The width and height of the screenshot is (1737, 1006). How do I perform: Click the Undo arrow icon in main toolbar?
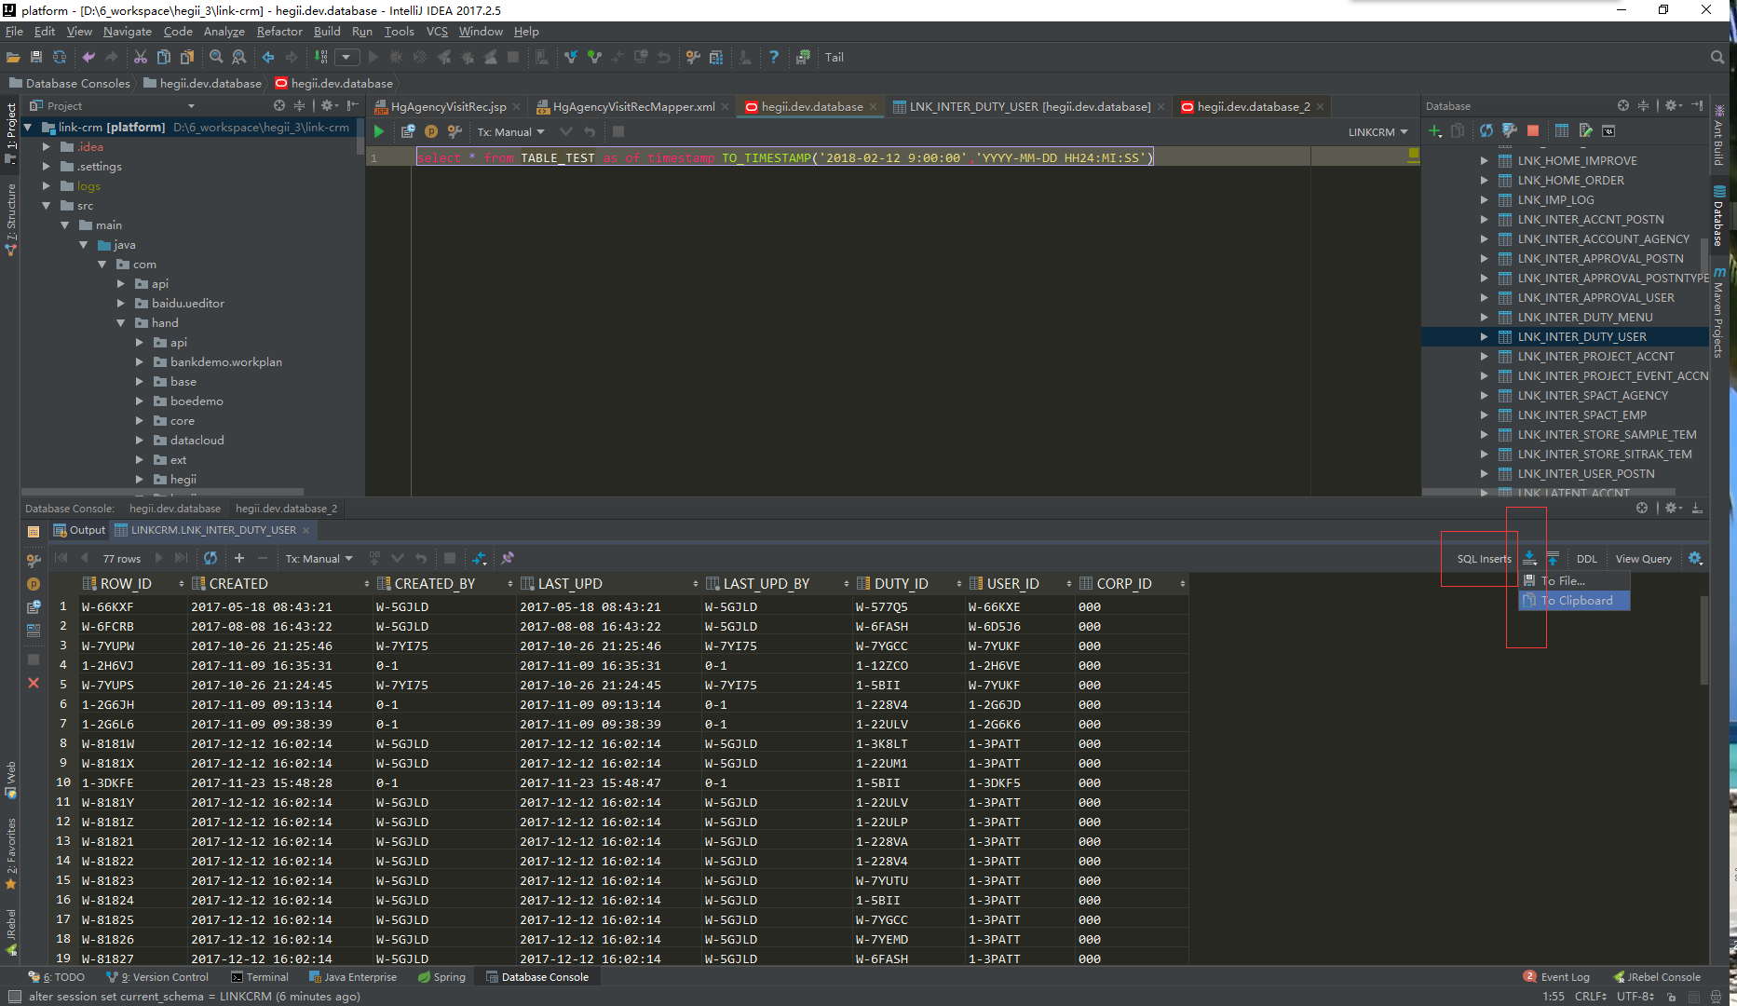(88, 58)
